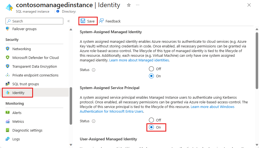Image resolution: width=259 pixels, height=148 pixels.
Task: Click the Save disk icon
Action: (83, 21)
